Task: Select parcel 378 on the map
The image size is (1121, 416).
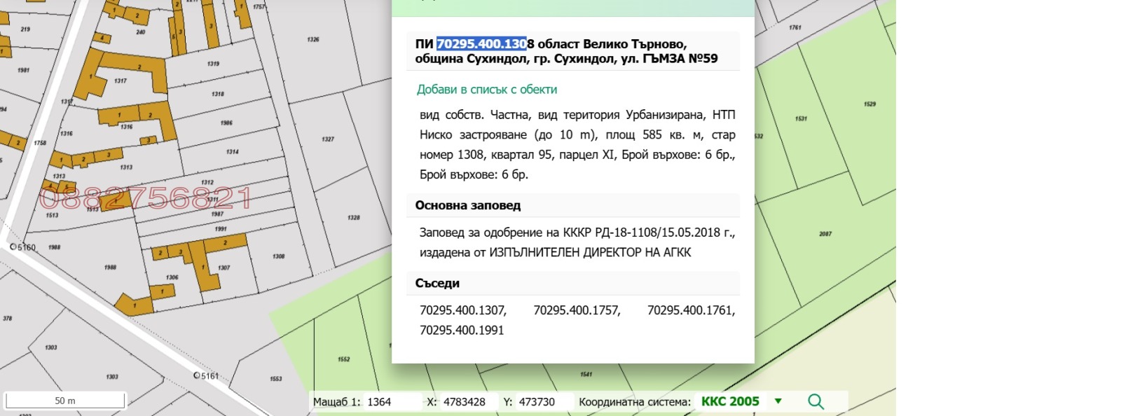Action: point(7,319)
